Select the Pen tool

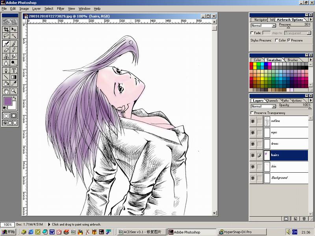pos(6,70)
